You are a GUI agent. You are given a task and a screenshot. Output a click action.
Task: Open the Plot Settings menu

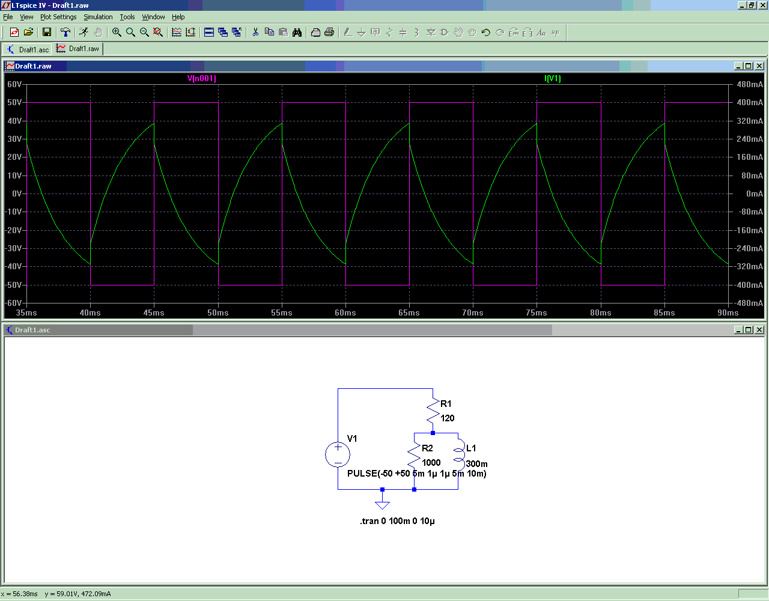[x=58, y=17]
